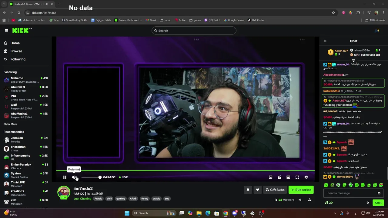This screenshot has width=388, height=218.
Task: Open AbuSwe7l channel in sidebar
Action: point(26,89)
